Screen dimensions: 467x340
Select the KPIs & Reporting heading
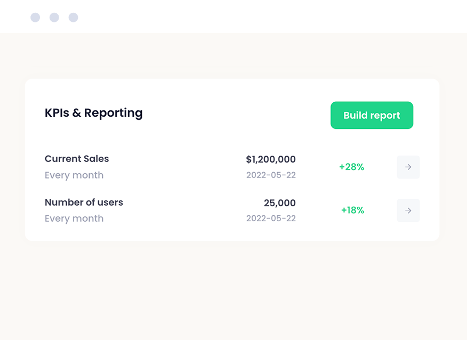pyautogui.click(x=94, y=113)
